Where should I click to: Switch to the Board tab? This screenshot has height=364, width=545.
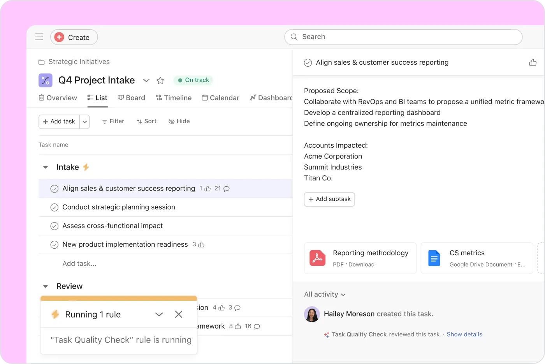click(x=132, y=98)
